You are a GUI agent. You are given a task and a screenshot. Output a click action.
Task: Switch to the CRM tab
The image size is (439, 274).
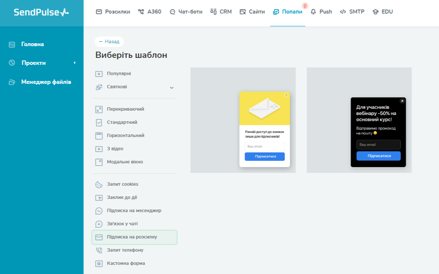221,12
